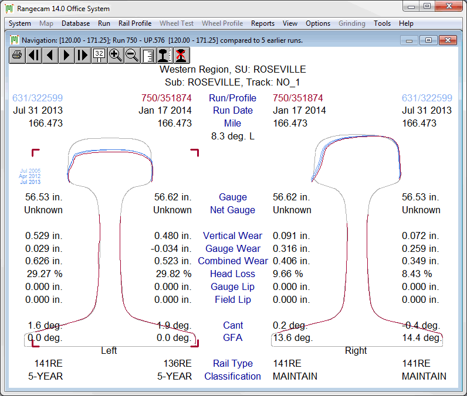
Task: Advance to the next profile
Action: click(x=66, y=55)
